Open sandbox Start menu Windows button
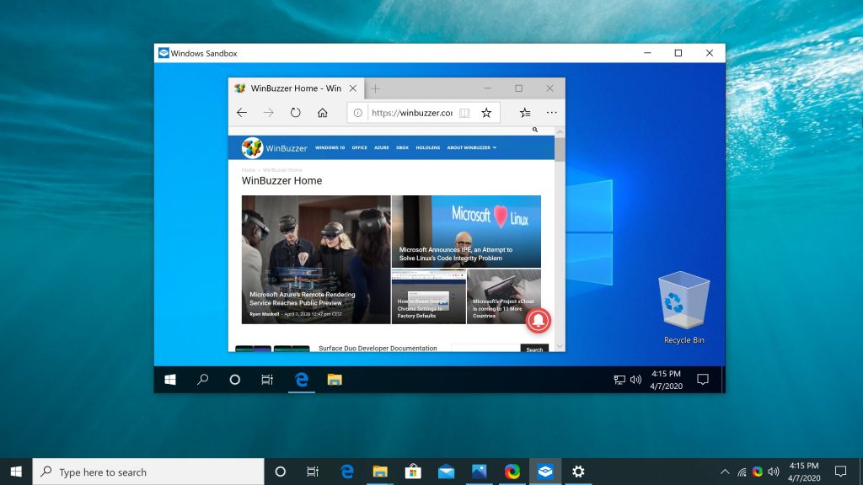Image resolution: width=863 pixels, height=485 pixels. coord(170,380)
